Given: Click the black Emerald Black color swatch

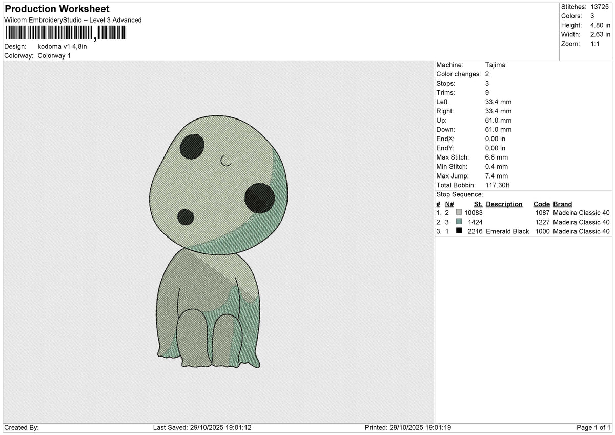Looking at the screenshot, I should point(459,231).
